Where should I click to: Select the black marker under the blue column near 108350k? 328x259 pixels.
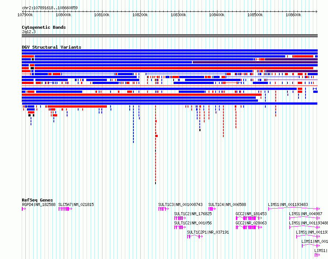click(200, 130)
